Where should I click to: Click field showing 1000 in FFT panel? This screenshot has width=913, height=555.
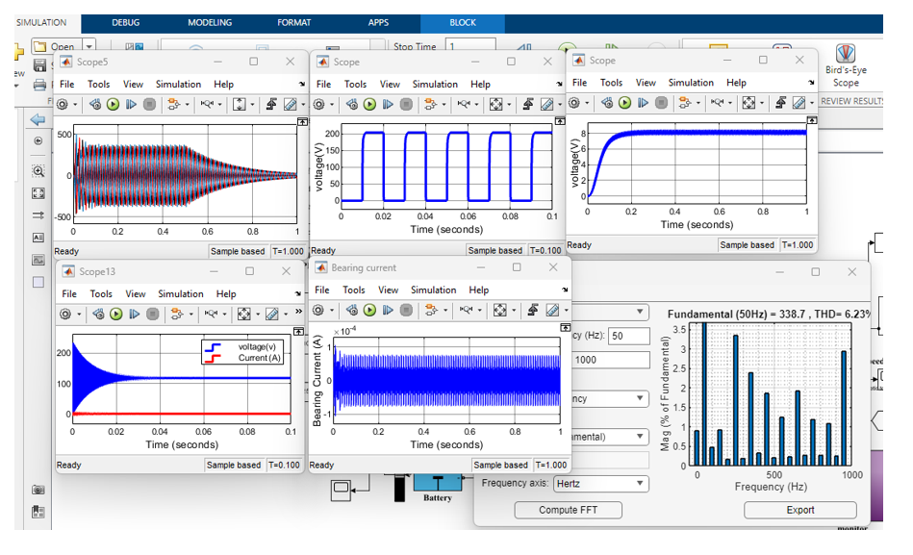click(x=611, y=360)
